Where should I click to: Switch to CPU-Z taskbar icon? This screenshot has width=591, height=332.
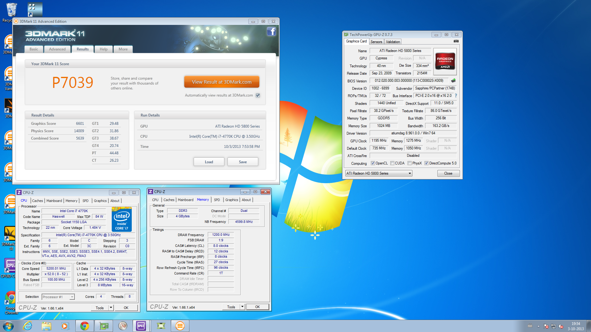point(141,326)
